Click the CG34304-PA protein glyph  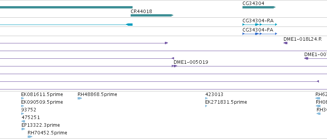pos(260,34)
